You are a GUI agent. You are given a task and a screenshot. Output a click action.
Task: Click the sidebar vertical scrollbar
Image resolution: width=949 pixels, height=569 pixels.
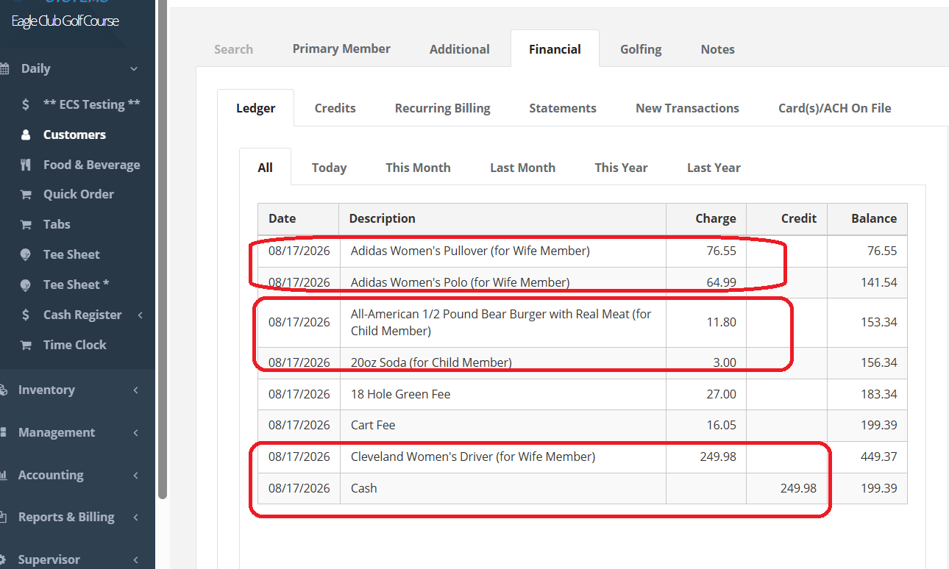click(163, 250)
